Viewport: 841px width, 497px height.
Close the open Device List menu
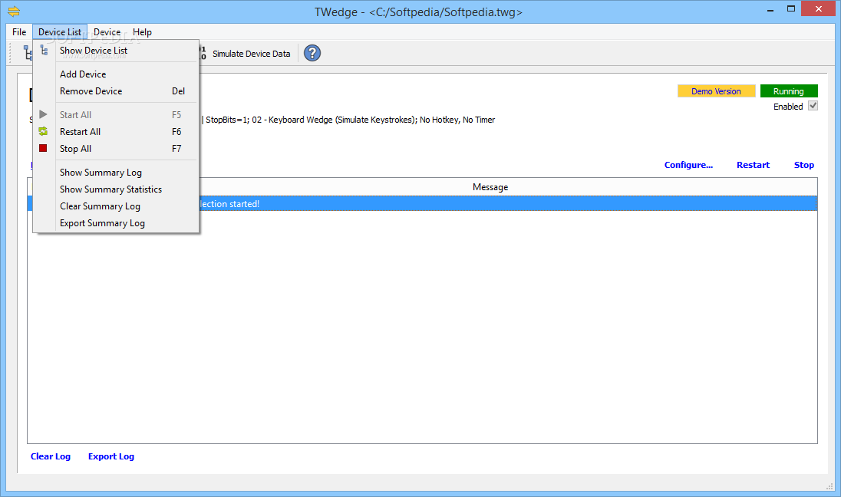pos(60,32)
